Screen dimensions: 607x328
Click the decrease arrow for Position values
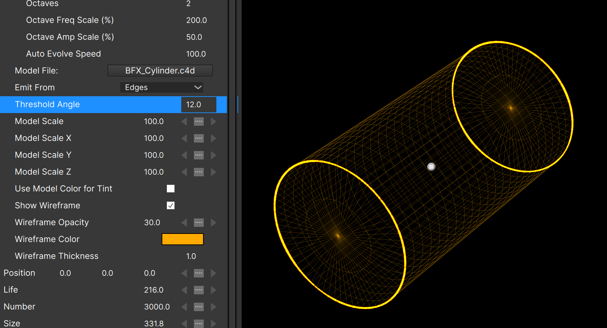(x=184, y=273)
